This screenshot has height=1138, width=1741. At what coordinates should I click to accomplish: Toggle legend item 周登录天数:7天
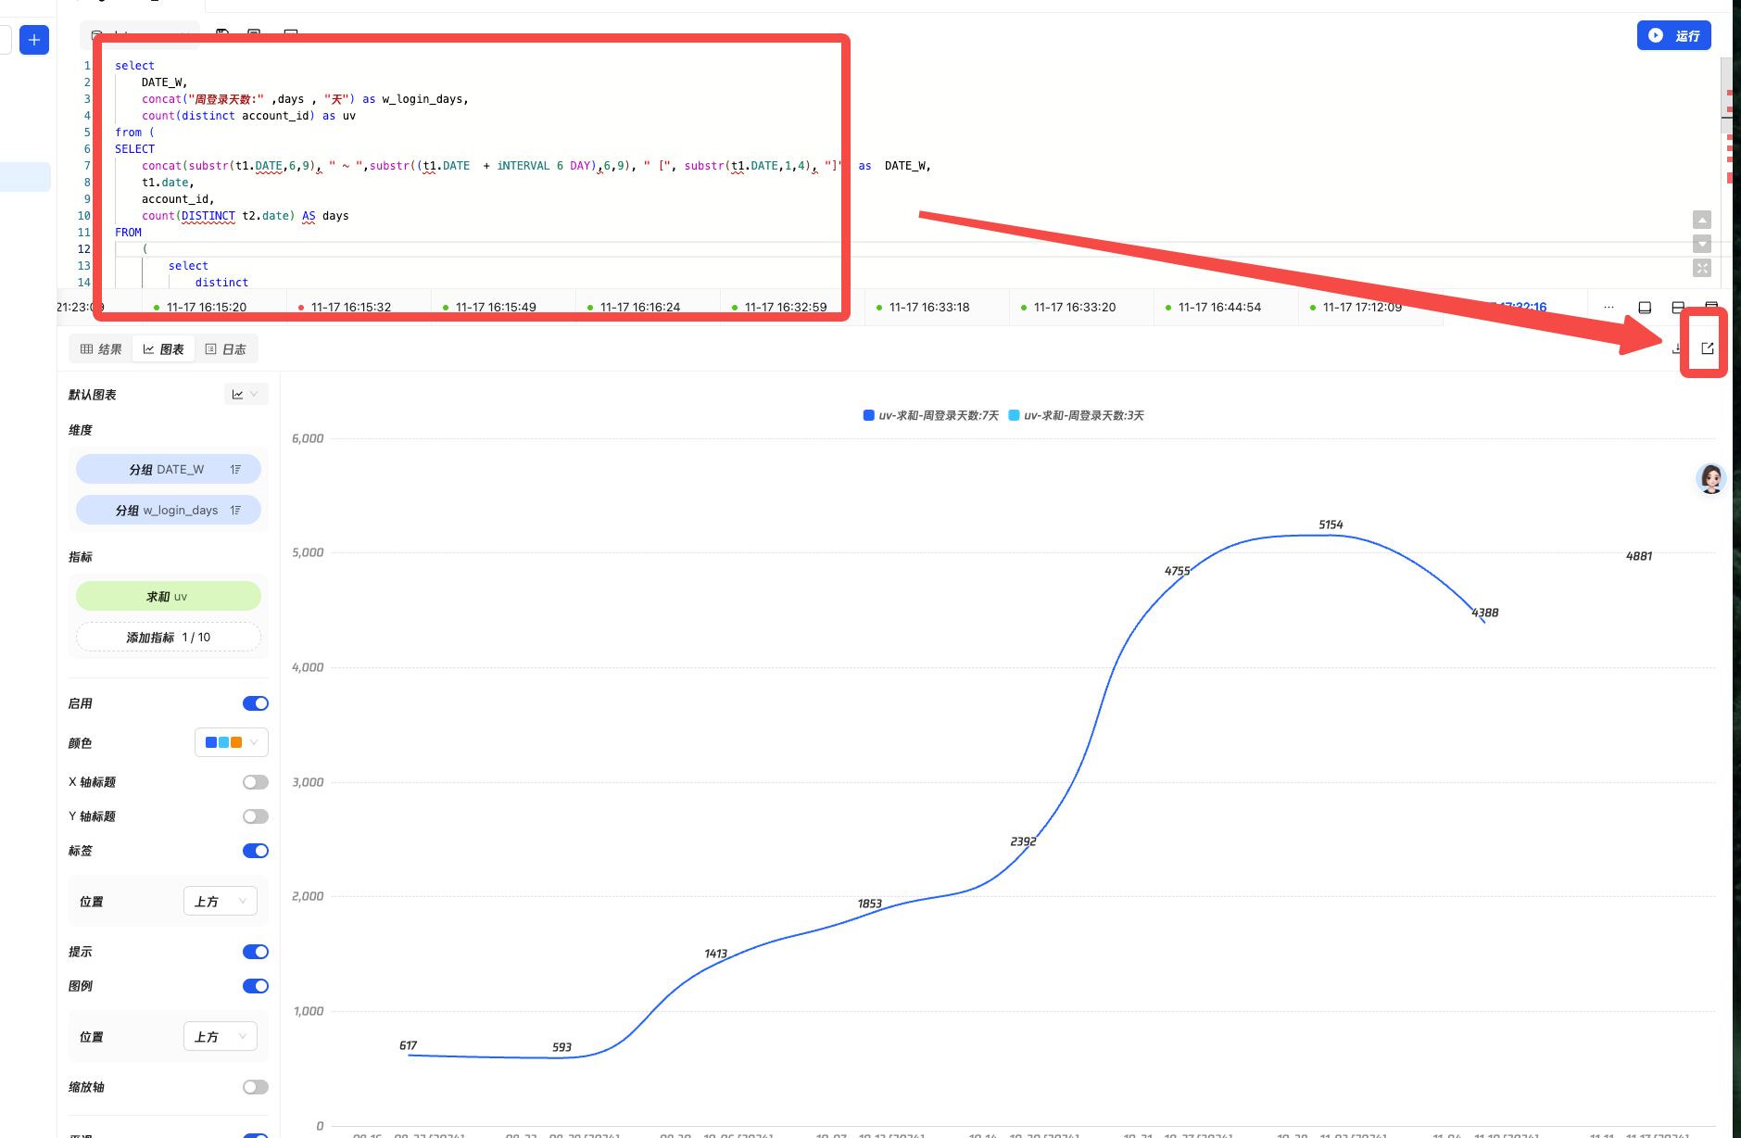pos(931,415)
